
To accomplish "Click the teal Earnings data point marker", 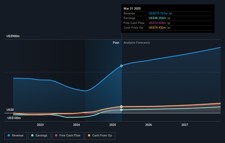I will click(x=121, y=110).
